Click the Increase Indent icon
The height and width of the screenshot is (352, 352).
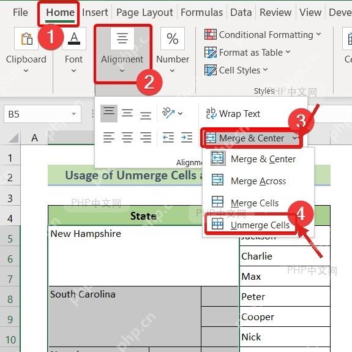pos(187,137)
